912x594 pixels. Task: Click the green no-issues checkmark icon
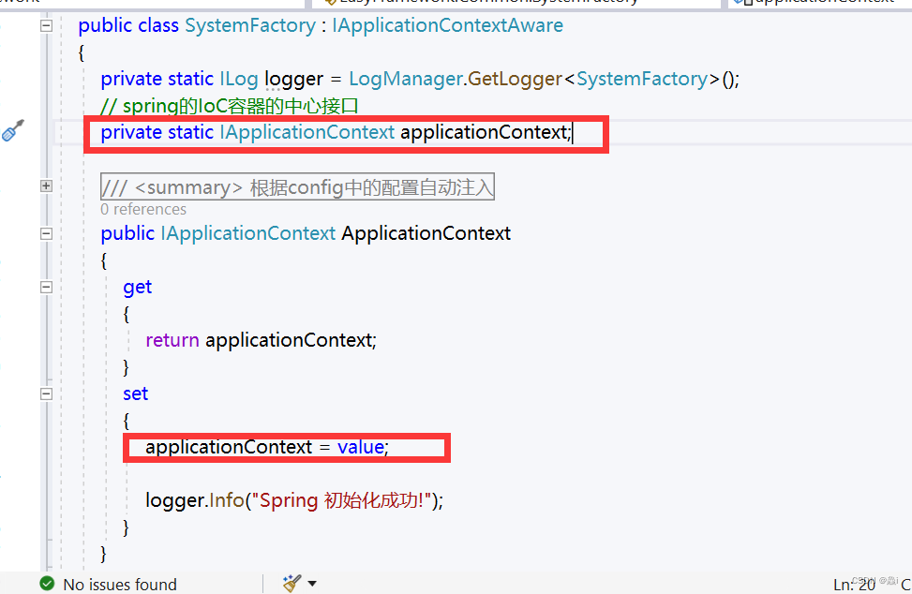coord(47,584)
